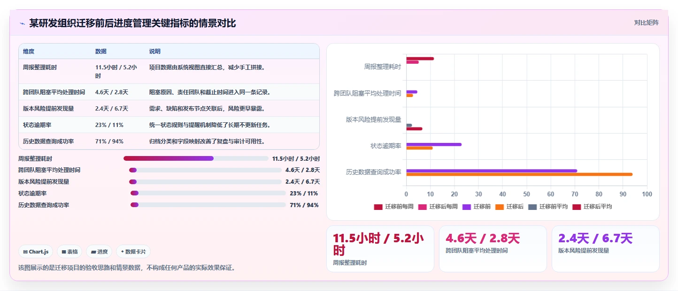Click the 23% / 11% table cell
The width and height of the screenshot is (678, 291).
tap(118, 125)
